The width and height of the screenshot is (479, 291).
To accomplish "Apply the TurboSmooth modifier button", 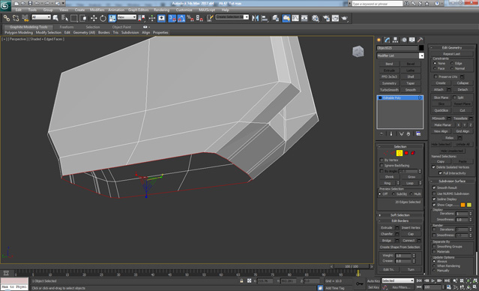I will 389,90.
